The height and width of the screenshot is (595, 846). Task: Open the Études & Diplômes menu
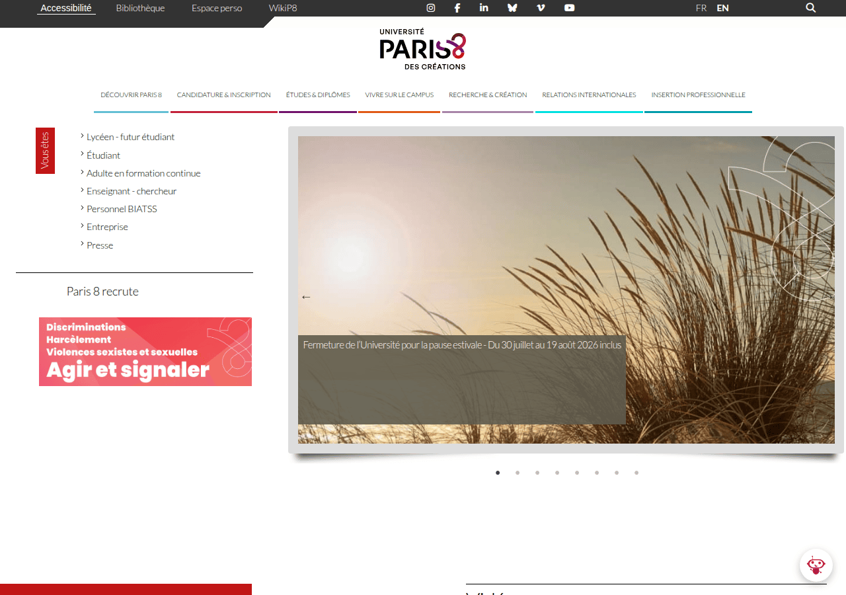point(318,95)
